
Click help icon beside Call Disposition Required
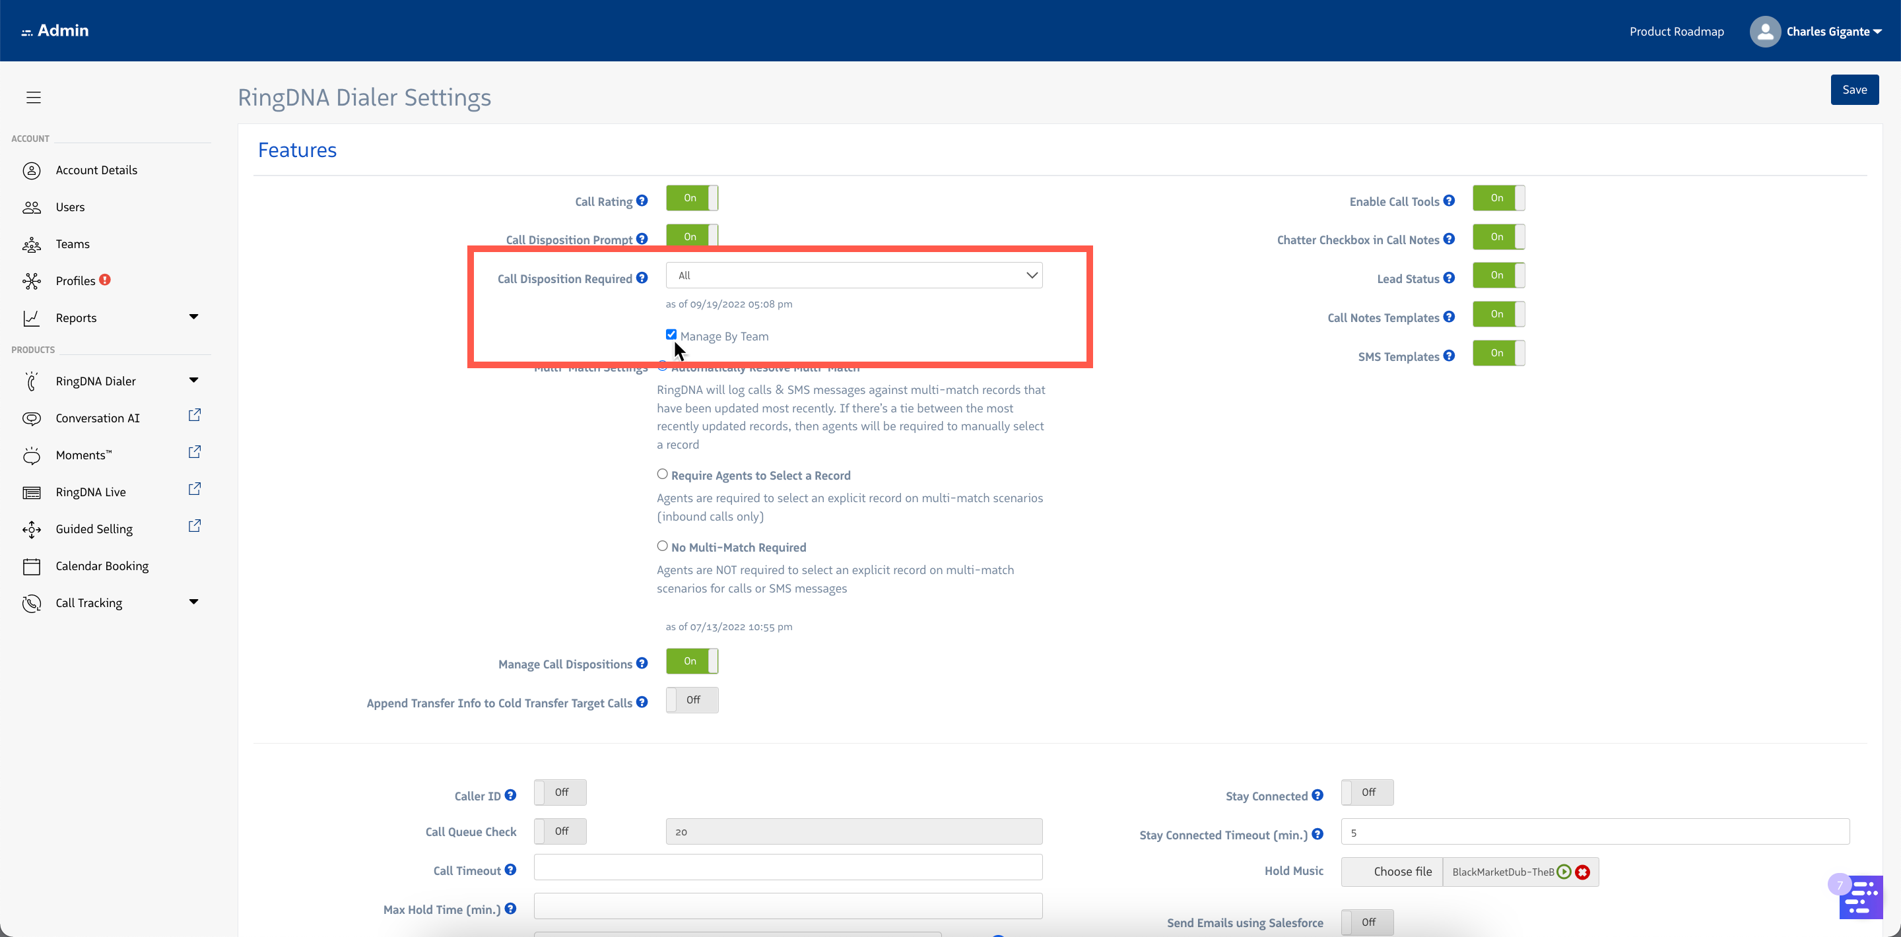point(642,278)
